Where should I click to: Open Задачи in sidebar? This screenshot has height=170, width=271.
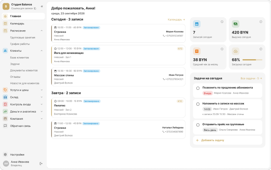point(15,64)
